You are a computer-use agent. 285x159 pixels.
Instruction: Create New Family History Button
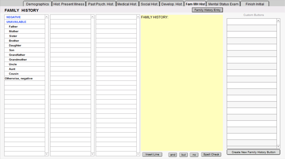253,152
